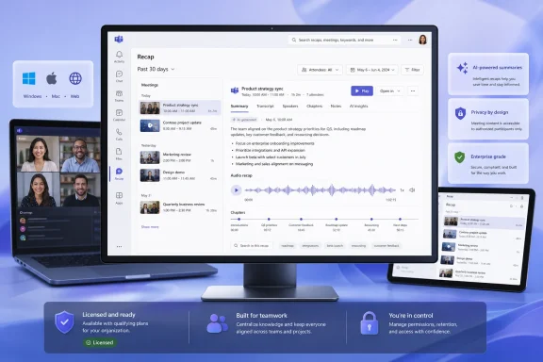Open the Apps grid icon
Image resolution: width=543 pixels, height=362 pixels.
click(119, 198)
